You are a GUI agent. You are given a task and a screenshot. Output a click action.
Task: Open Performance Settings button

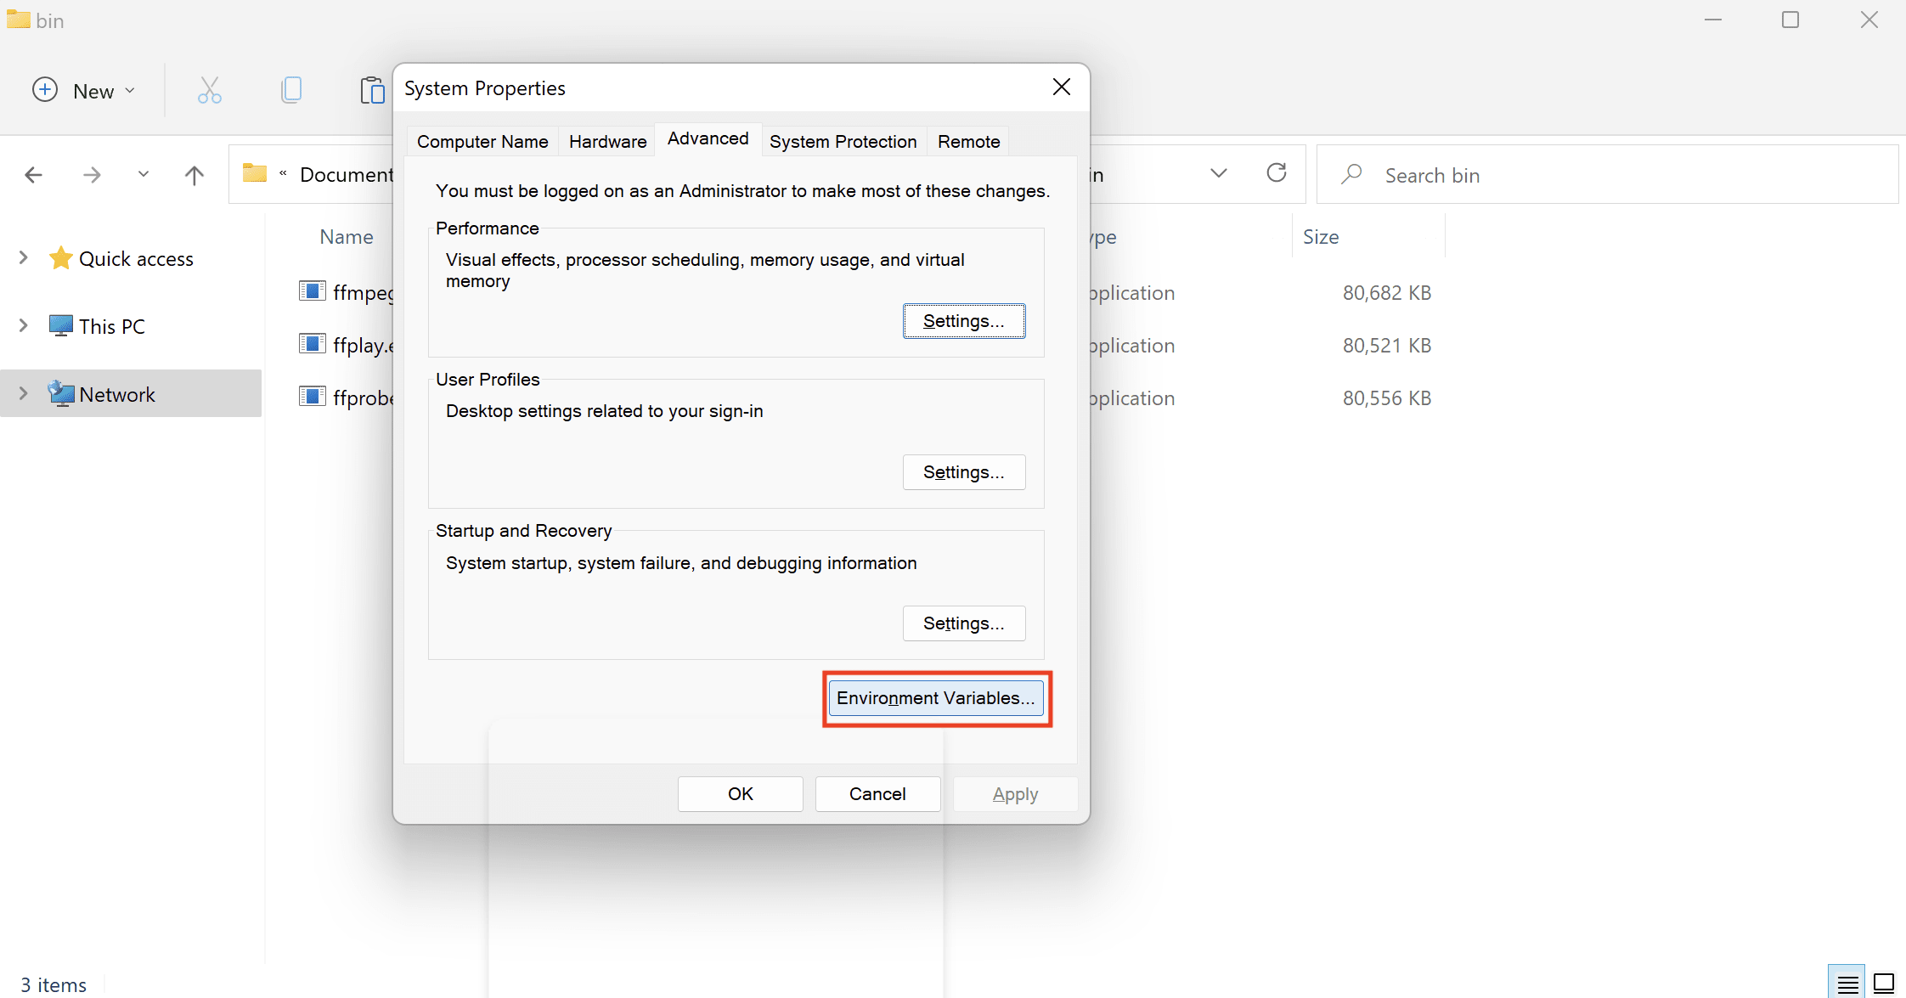coord(963,321)
